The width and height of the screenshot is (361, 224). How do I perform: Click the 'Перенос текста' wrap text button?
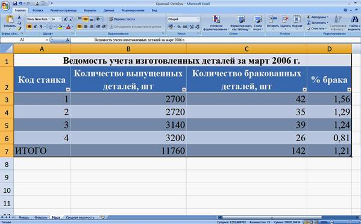(122, 19)
